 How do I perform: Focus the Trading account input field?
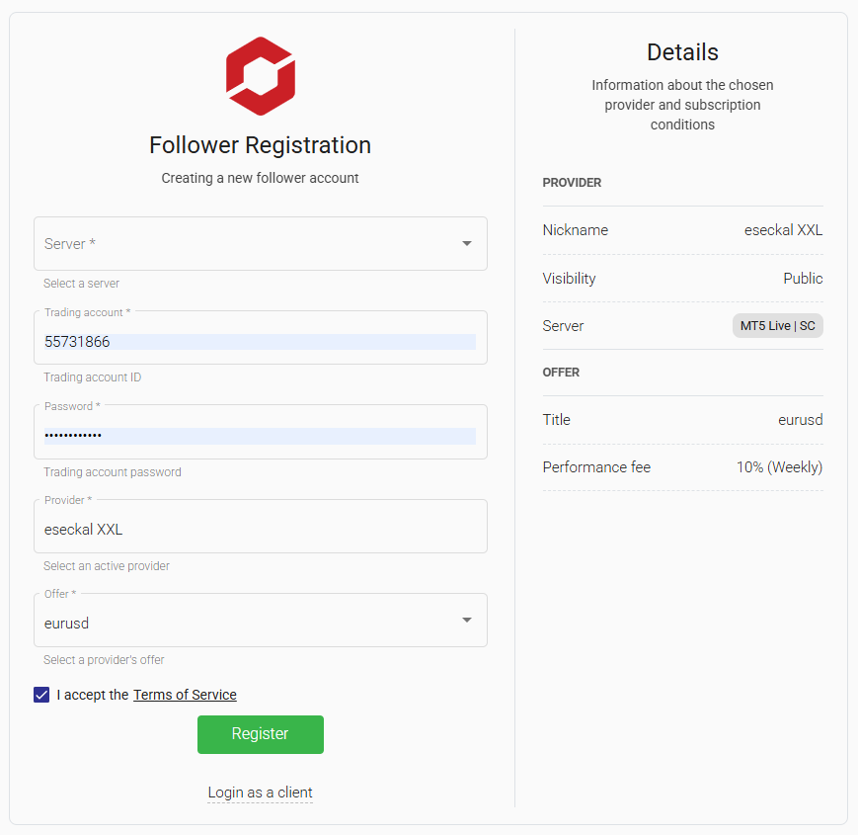pyautogui.click(x=261, y=338)
